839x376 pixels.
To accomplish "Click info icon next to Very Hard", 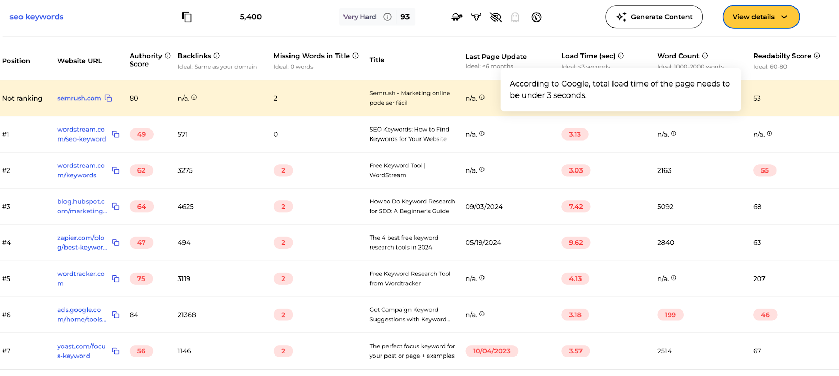I will 388,17.
